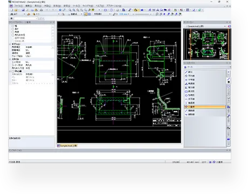
Task: Open the style list value dropdown in properties
Action: coord(53,74)
